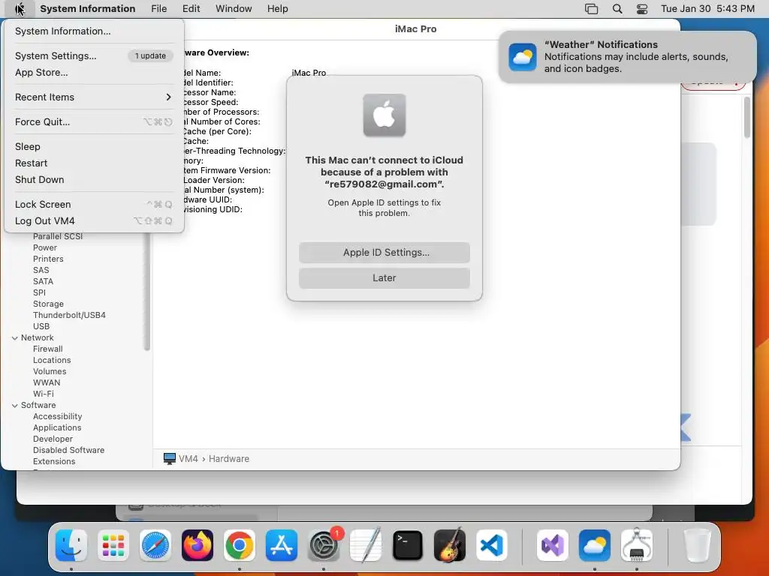Open the File menu

point(159,9)
